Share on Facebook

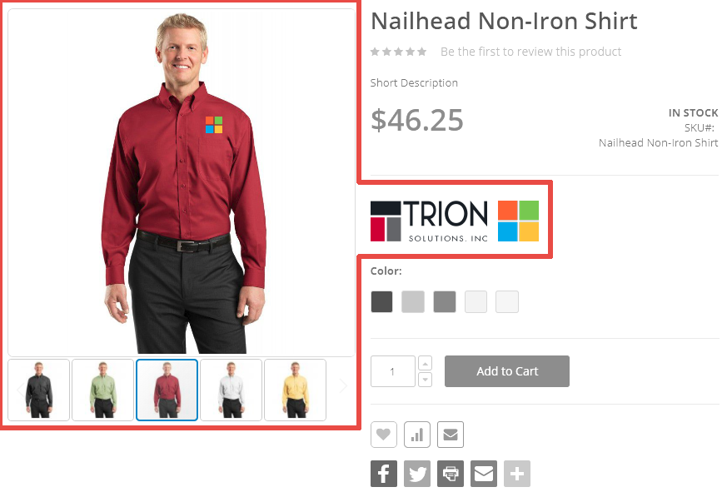[383, 473]
